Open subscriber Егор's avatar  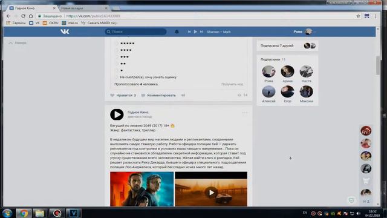[288, 91]
